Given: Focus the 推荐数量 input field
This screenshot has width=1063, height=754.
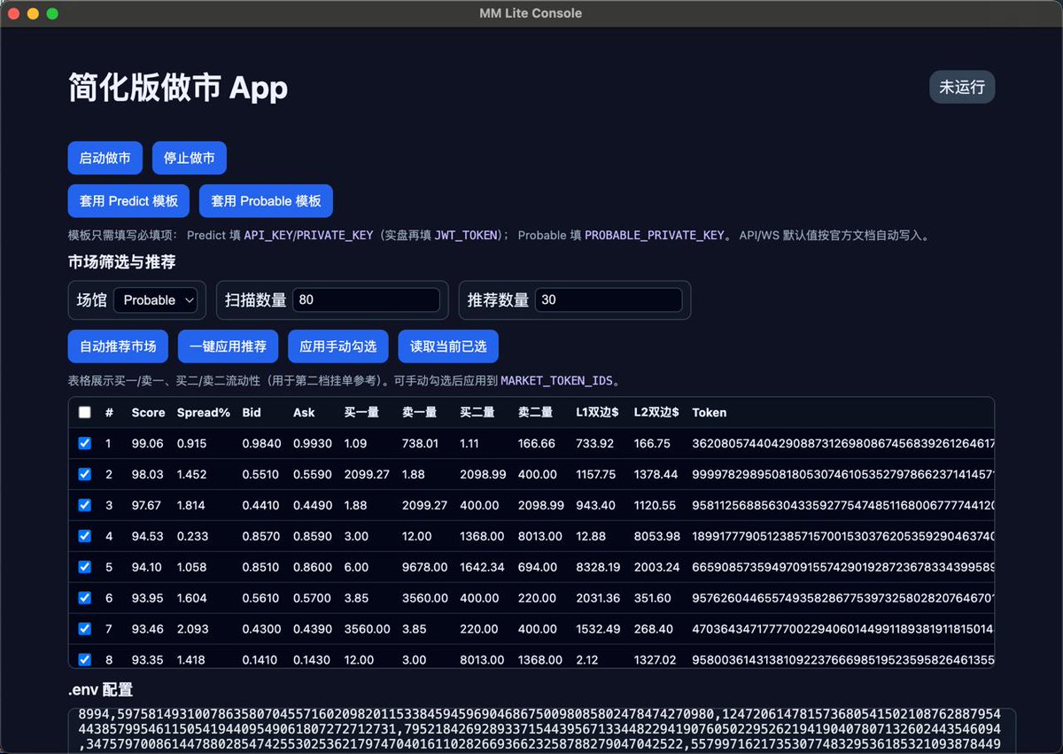Looking at the screenshot, I should (x=609, y=300).
